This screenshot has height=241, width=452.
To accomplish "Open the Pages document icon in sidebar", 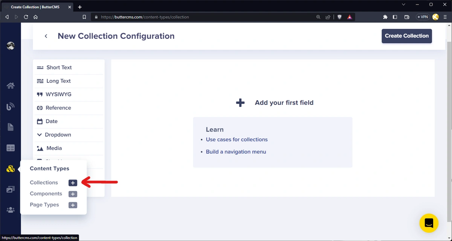I will point(11,127).
